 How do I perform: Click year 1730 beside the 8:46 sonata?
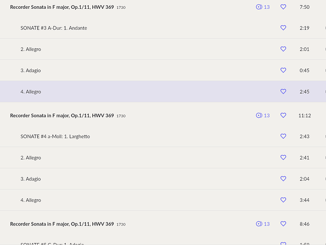click(121, 224)
